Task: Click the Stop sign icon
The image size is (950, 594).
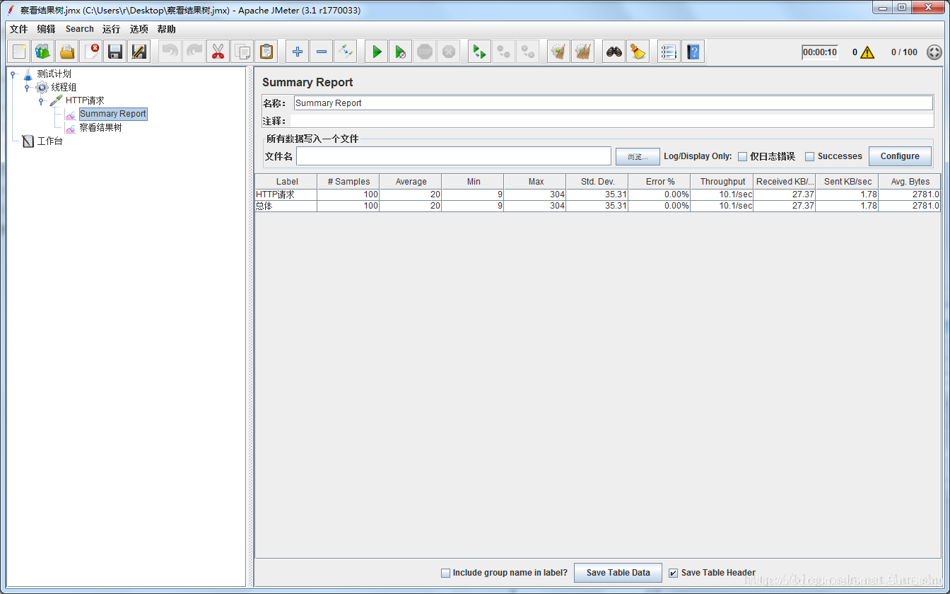Action: [x=425, y=52]
